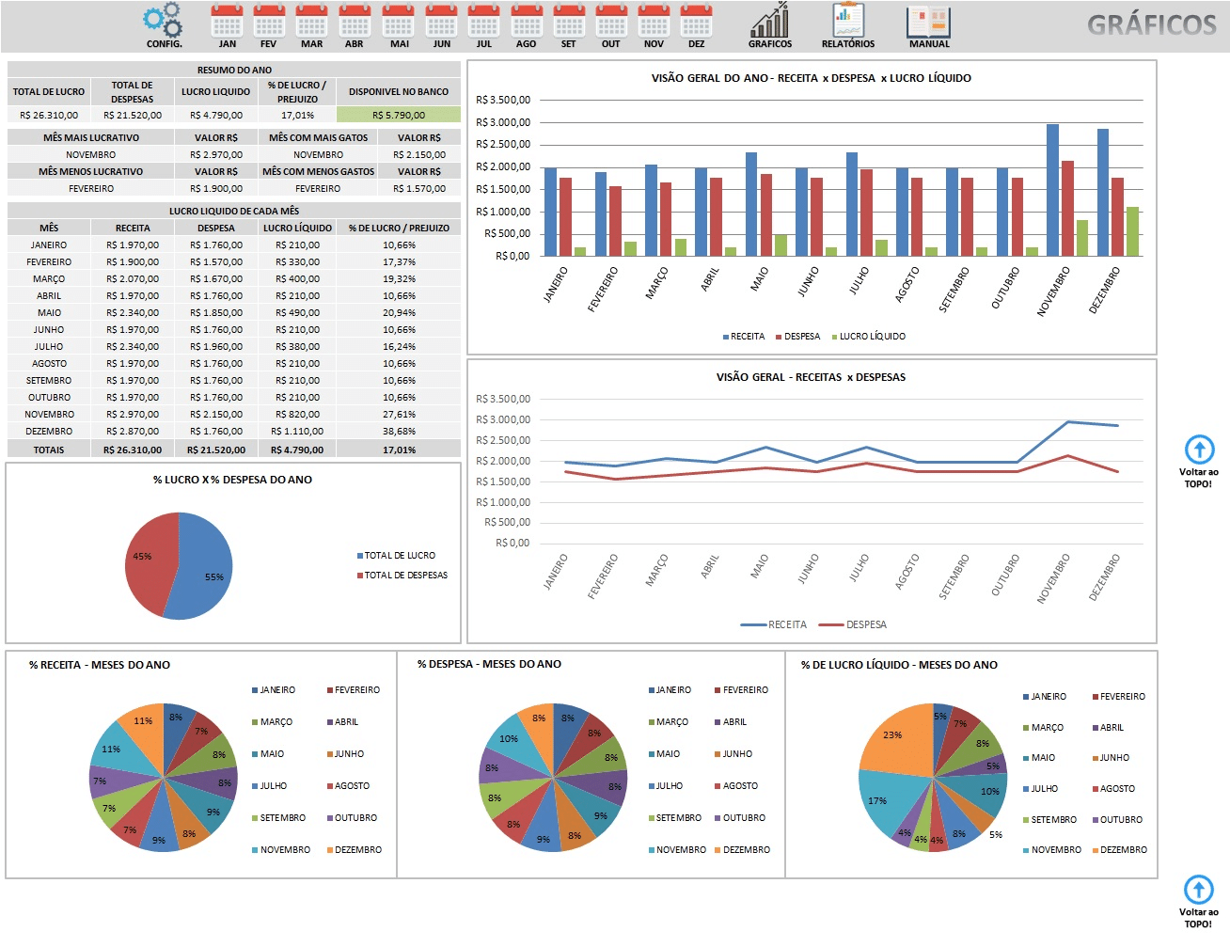Open the RELATÓRIOS report icon

(847, 21)
